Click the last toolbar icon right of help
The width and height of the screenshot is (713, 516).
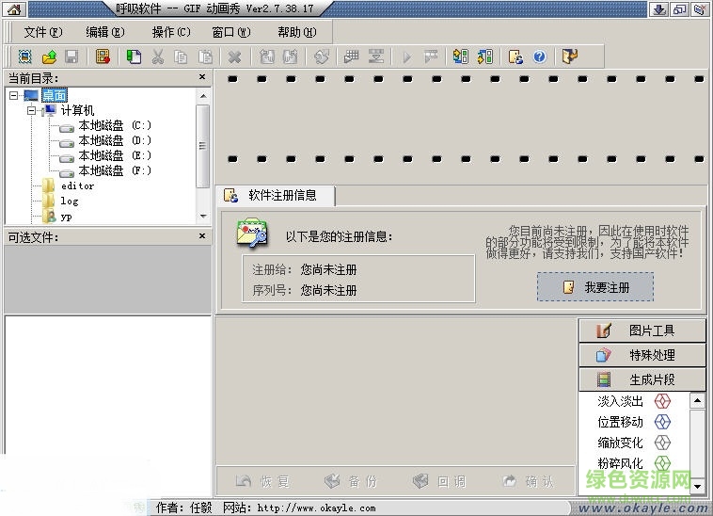pyautogui.click(x=569, y=56)
